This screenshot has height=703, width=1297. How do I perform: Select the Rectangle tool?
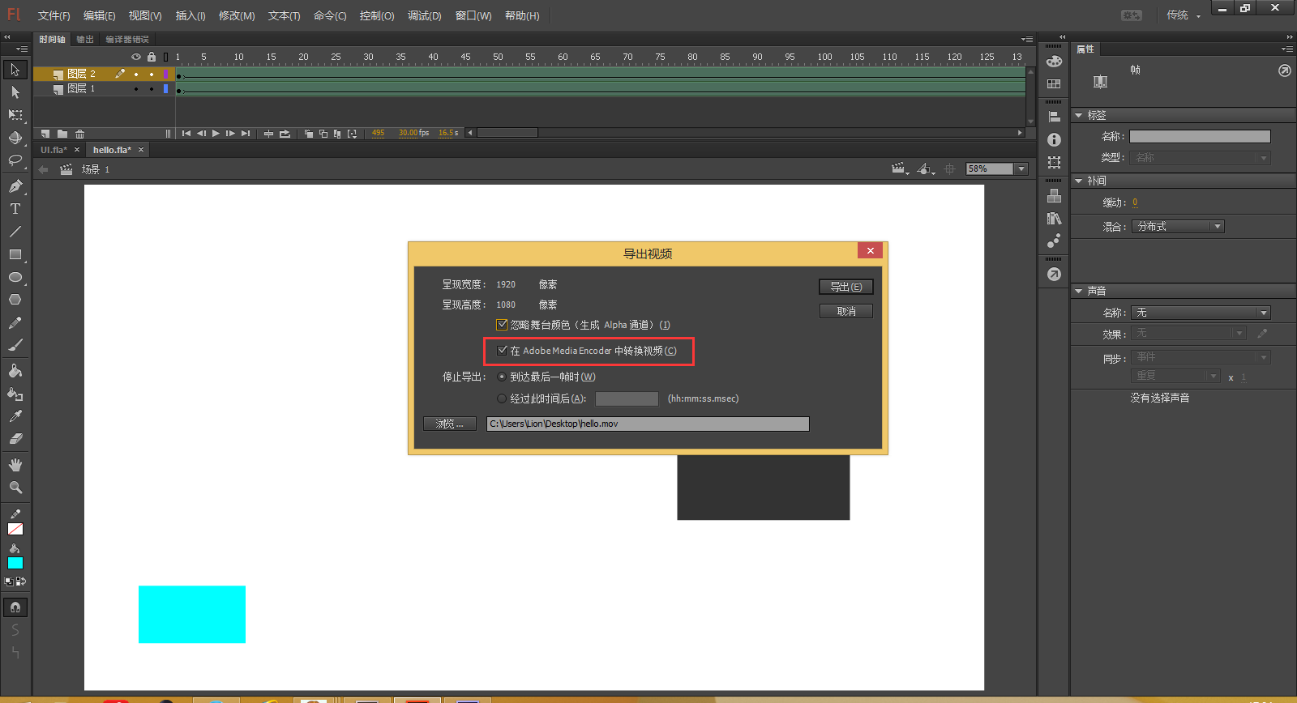click(x=15, y=254)
